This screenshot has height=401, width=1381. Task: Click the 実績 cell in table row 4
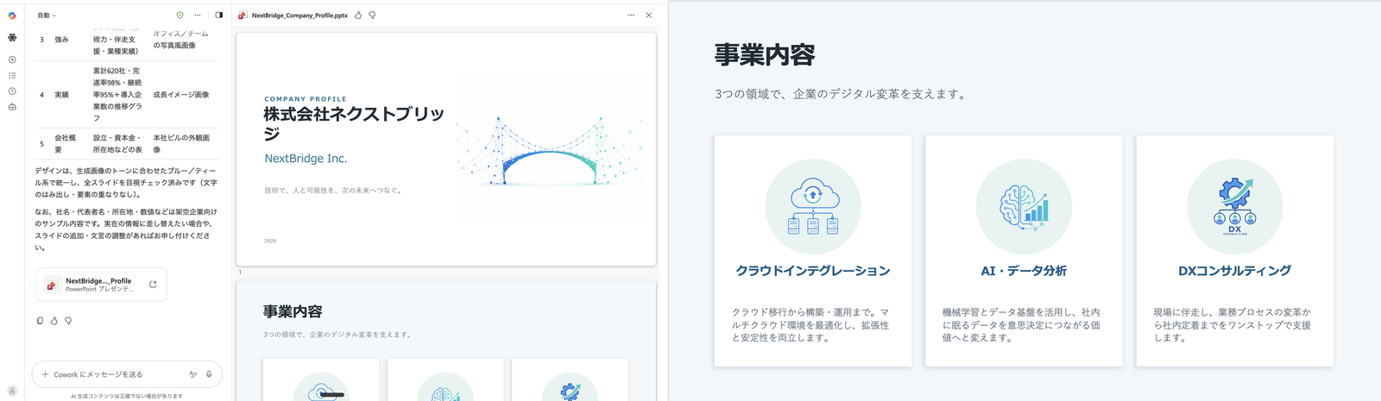tap(61, 95)
